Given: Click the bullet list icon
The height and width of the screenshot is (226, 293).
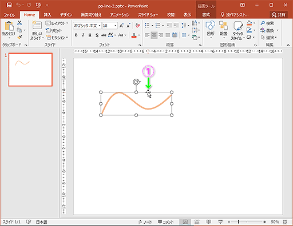Looking at the screenshot, I should coord(147,25).
